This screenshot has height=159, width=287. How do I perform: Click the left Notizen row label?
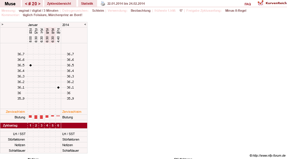(x=20, y=145)
